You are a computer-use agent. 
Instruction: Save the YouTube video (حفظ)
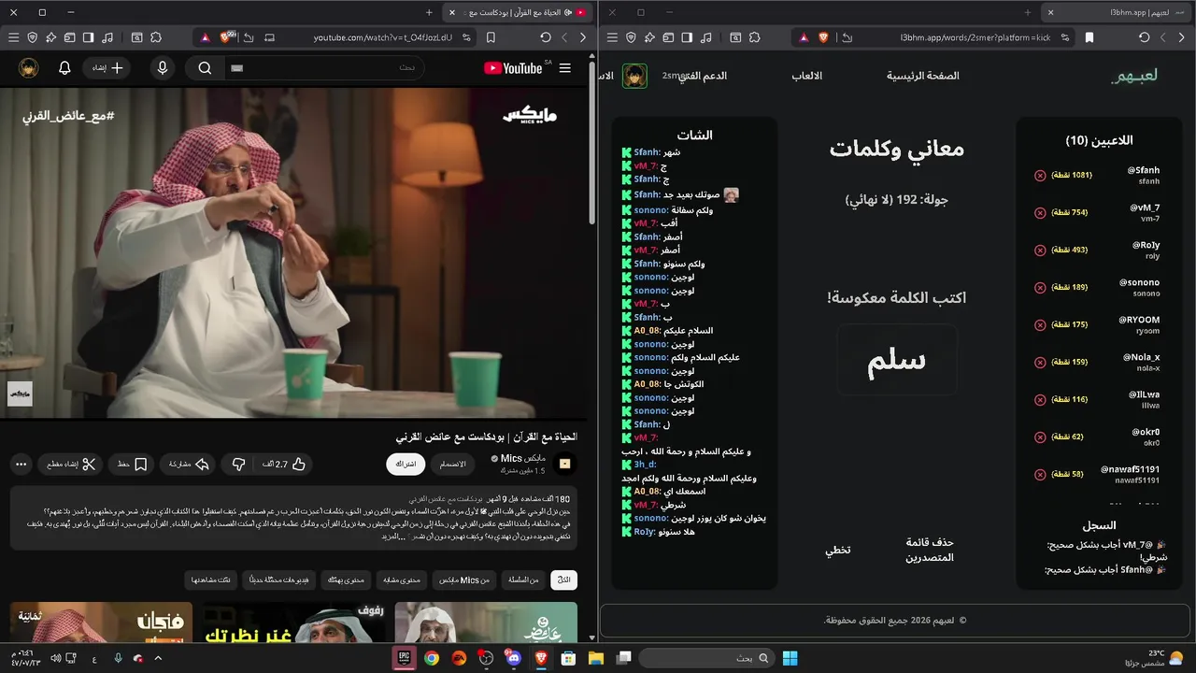click(x=130, y=464)
